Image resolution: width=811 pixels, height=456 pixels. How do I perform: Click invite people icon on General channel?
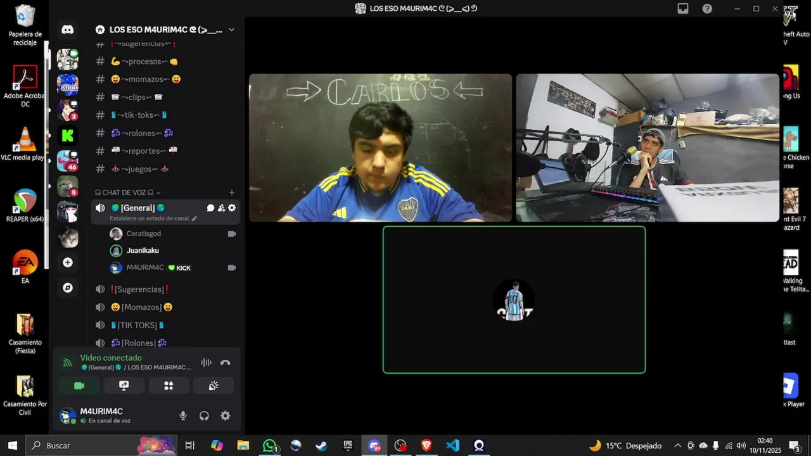click(x=221, y=208)
